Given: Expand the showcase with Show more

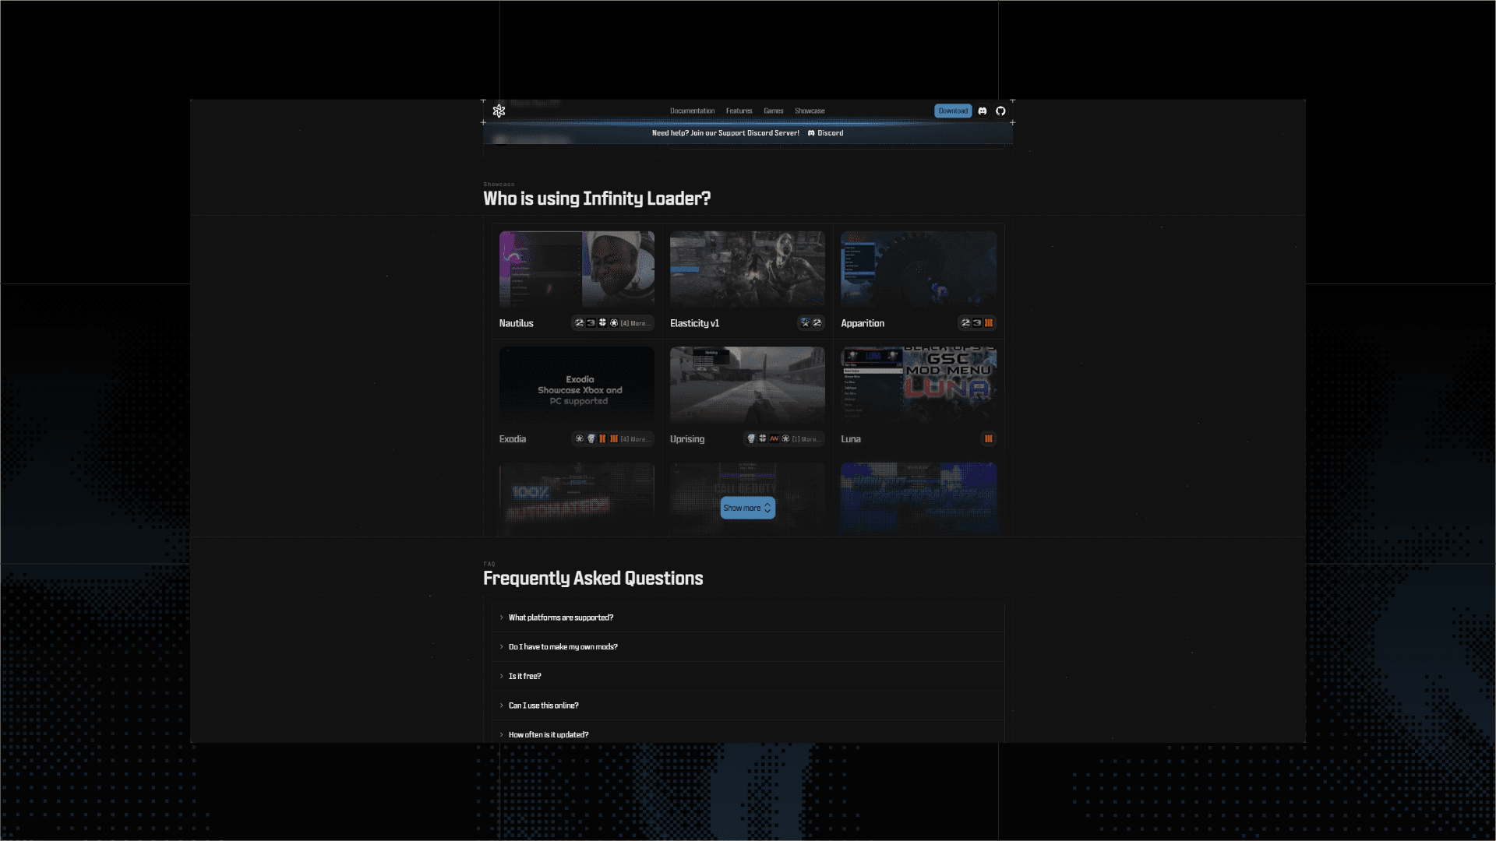Looking at the screenshot, I should tap(747, 508).
